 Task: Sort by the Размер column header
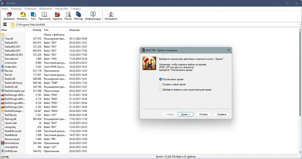click(34, 30)
